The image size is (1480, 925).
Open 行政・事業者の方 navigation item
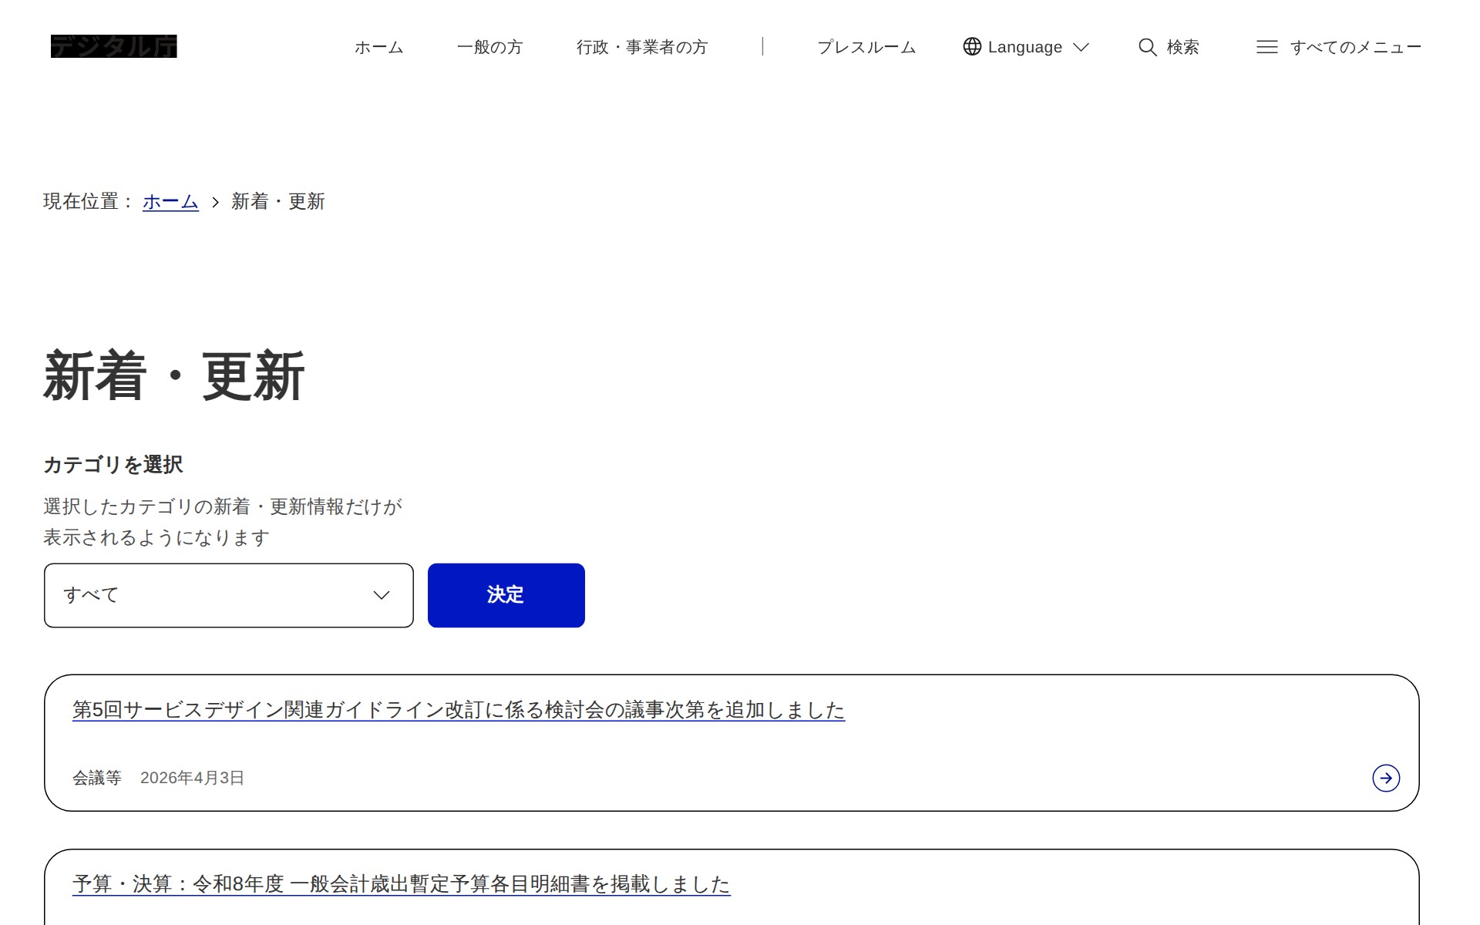pyautogui.click(x=641, y=47)
